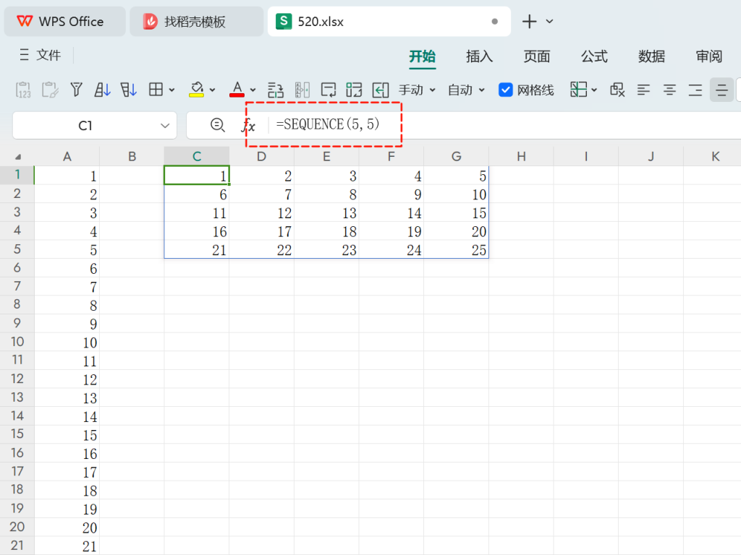
Task: Open the 找稻壳模板 tab
Action: (x=197, y=21)
